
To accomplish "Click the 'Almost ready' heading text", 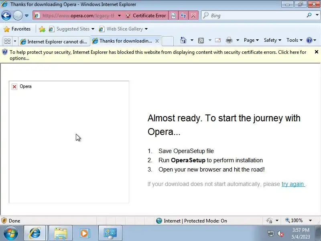I will tap(224, 125).
